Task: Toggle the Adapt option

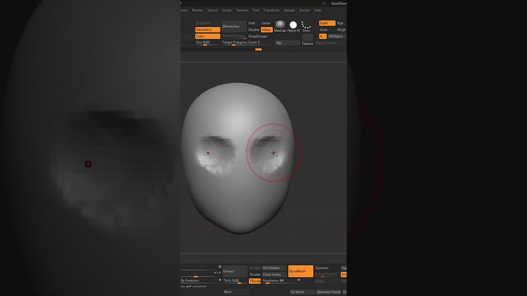Action: [266, 30]
